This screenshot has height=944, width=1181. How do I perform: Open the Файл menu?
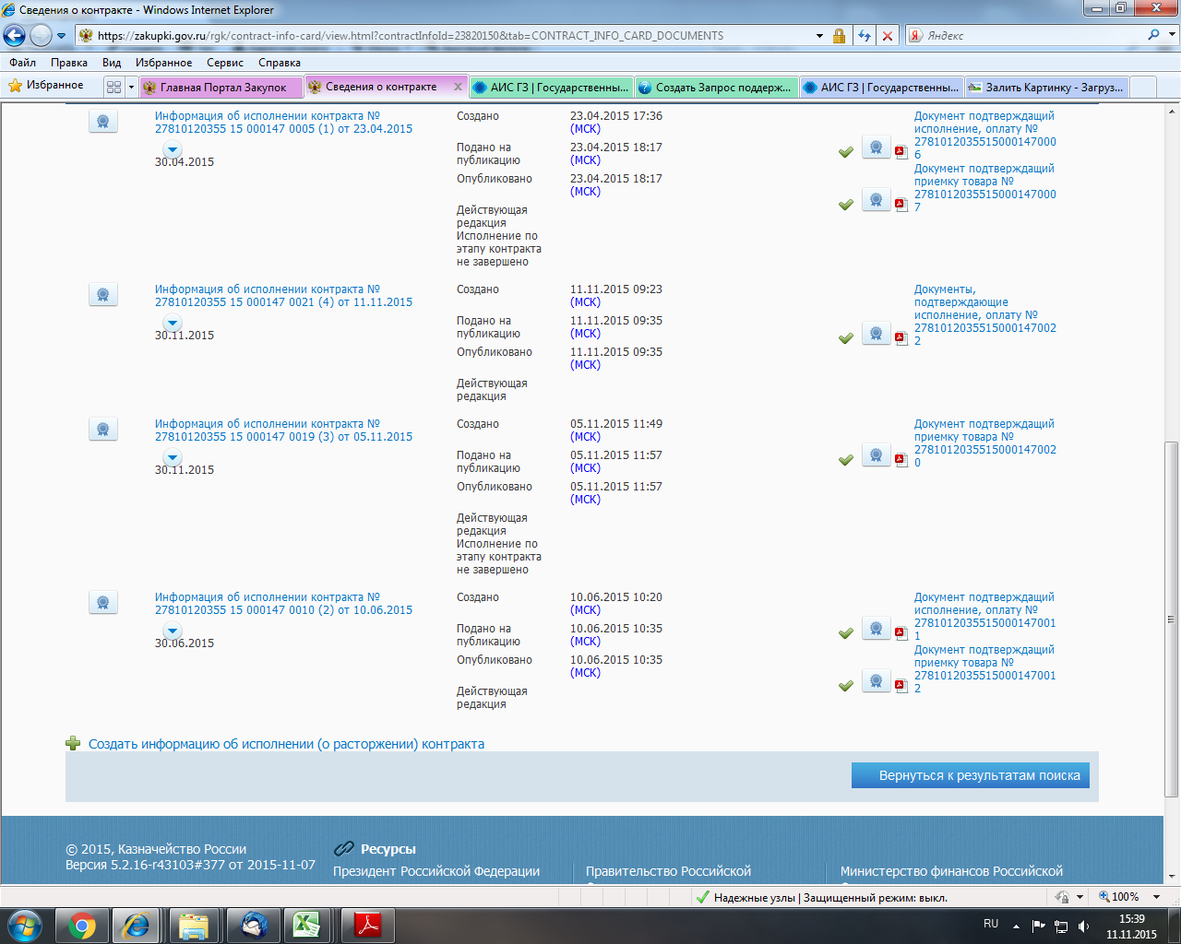(22, 63)
